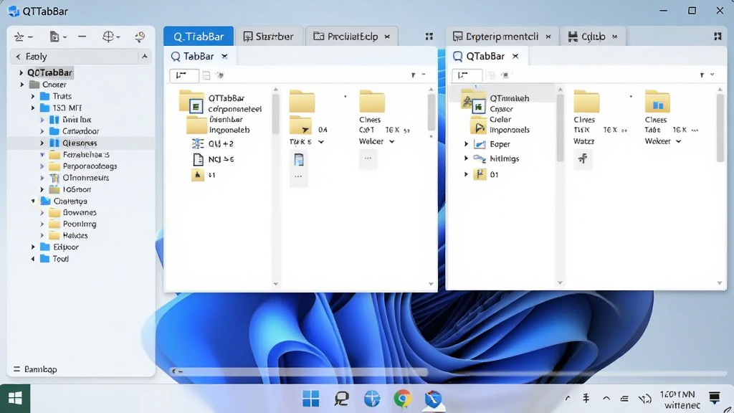Viewport: 734px width, 413px height.
Task: Open the dropdown beside TuK in the left pane
Action: [x=321, y=142]
